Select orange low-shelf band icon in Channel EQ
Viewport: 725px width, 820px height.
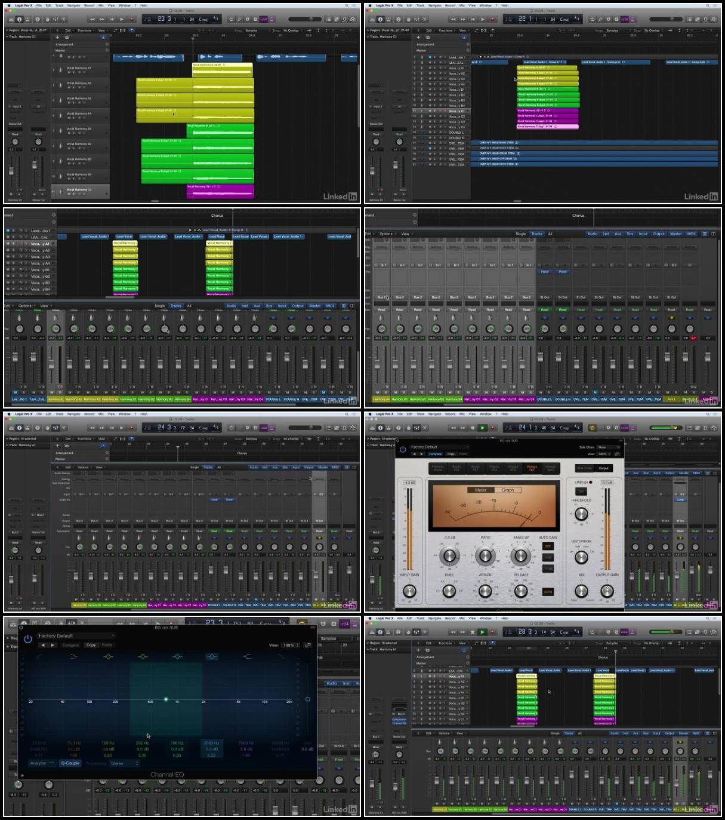pos(73,656)
